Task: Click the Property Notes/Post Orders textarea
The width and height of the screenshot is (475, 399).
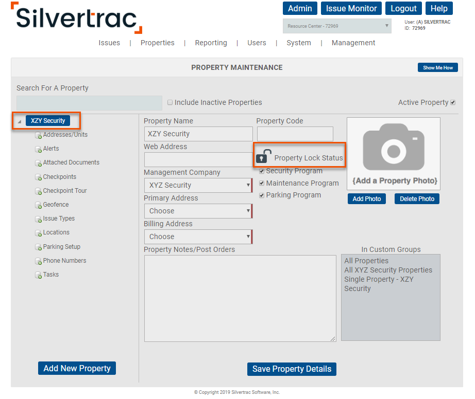Action: 240,298
